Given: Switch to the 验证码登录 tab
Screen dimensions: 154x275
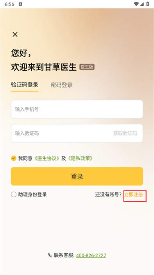Looking at the screenshot, I should [x=25, y=85].
